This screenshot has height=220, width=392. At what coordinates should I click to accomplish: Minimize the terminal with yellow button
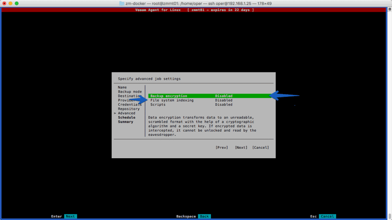(x=10, y=3)
